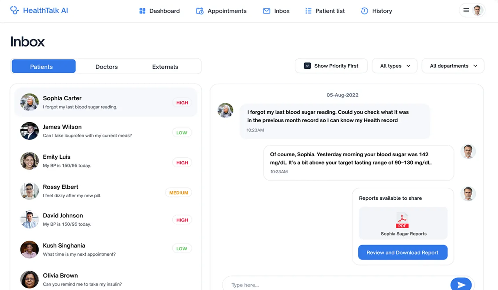Click the Inbox envelope icon
This screenshot has width=498, height=290.
266,11
